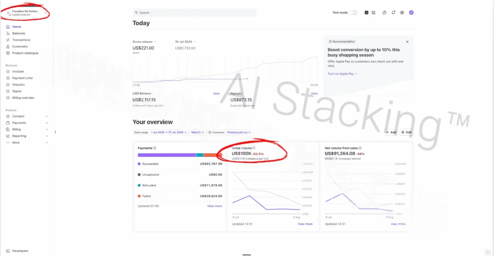
Task: Click the US$1,732.00 comparison amount
Action: (185, 48)
